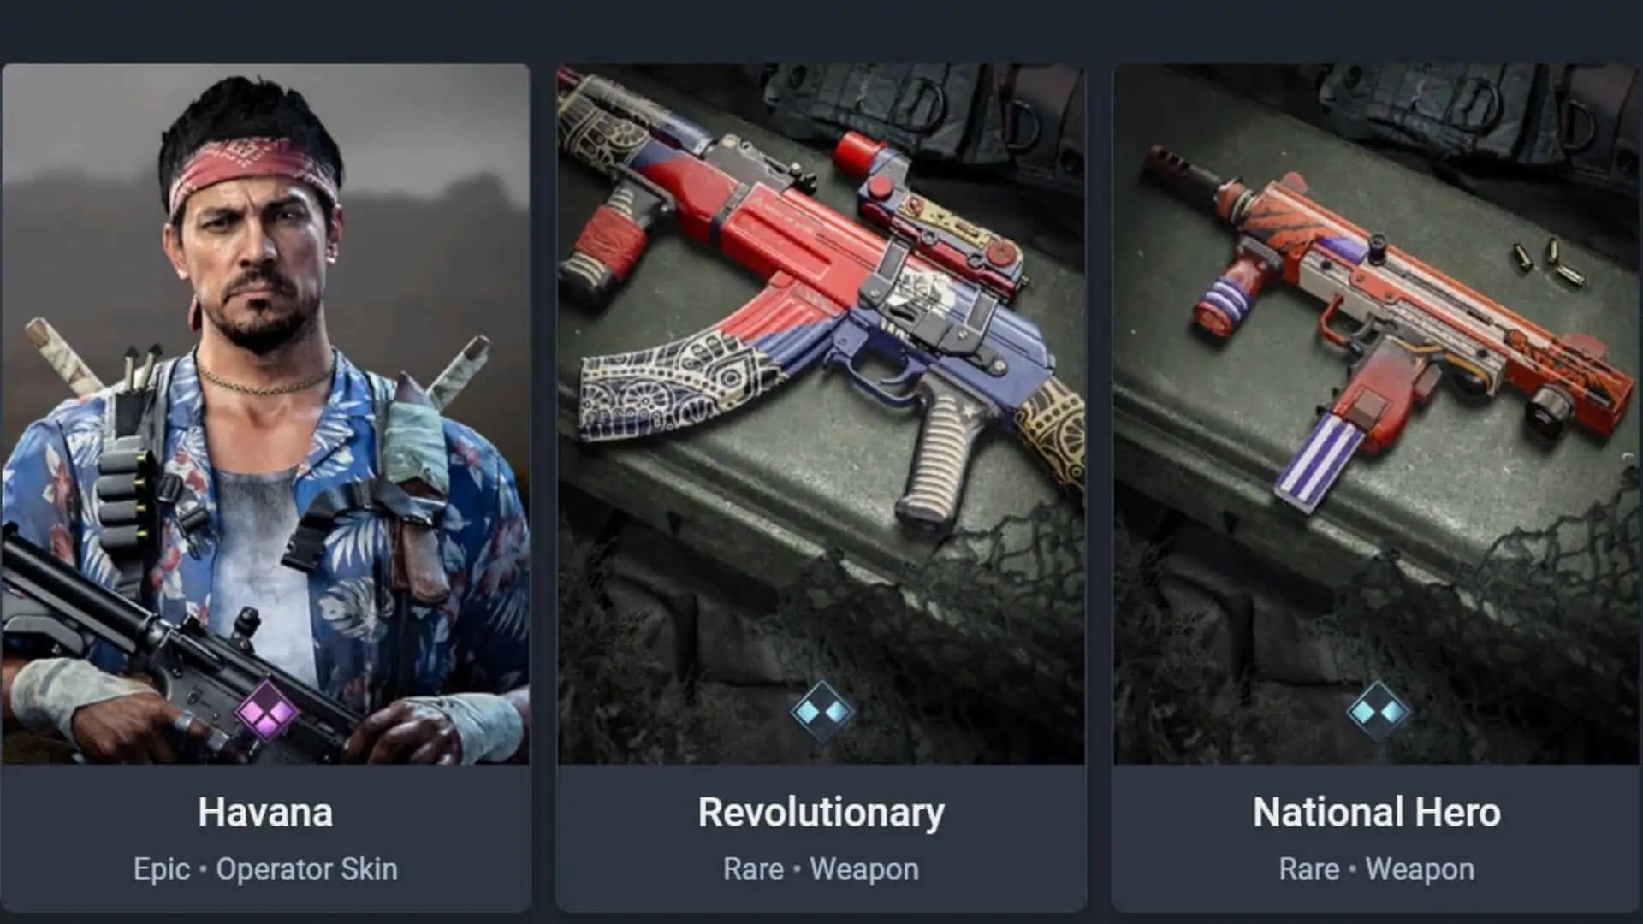
Task: Click the bullet casings beside National Hero gun
Action: [x=1547, y=263]
